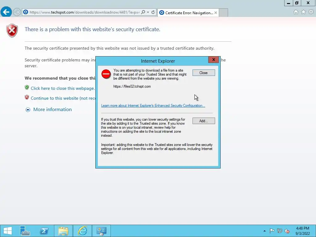Click the Close button in dialog
The image size is (316, 237).
coord(204,73)
